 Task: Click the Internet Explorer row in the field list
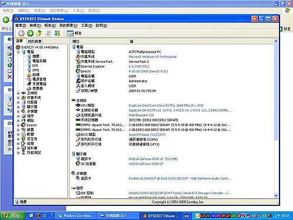pyautogui.click(x=90, y=66)
